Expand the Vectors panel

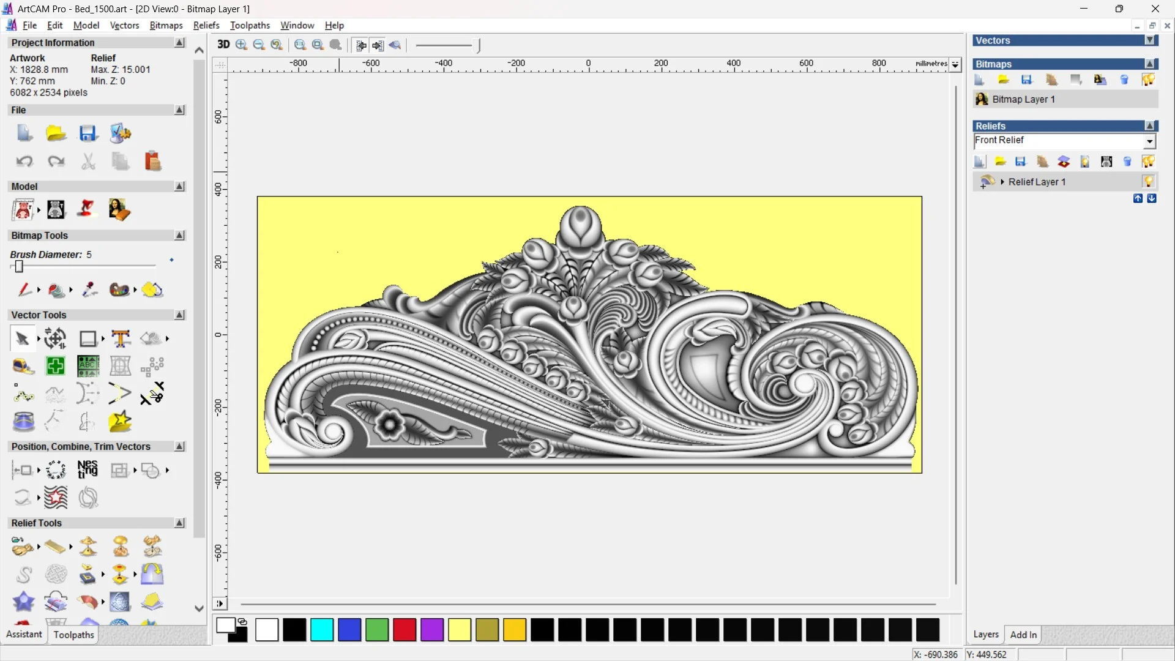coord(1150,40)
